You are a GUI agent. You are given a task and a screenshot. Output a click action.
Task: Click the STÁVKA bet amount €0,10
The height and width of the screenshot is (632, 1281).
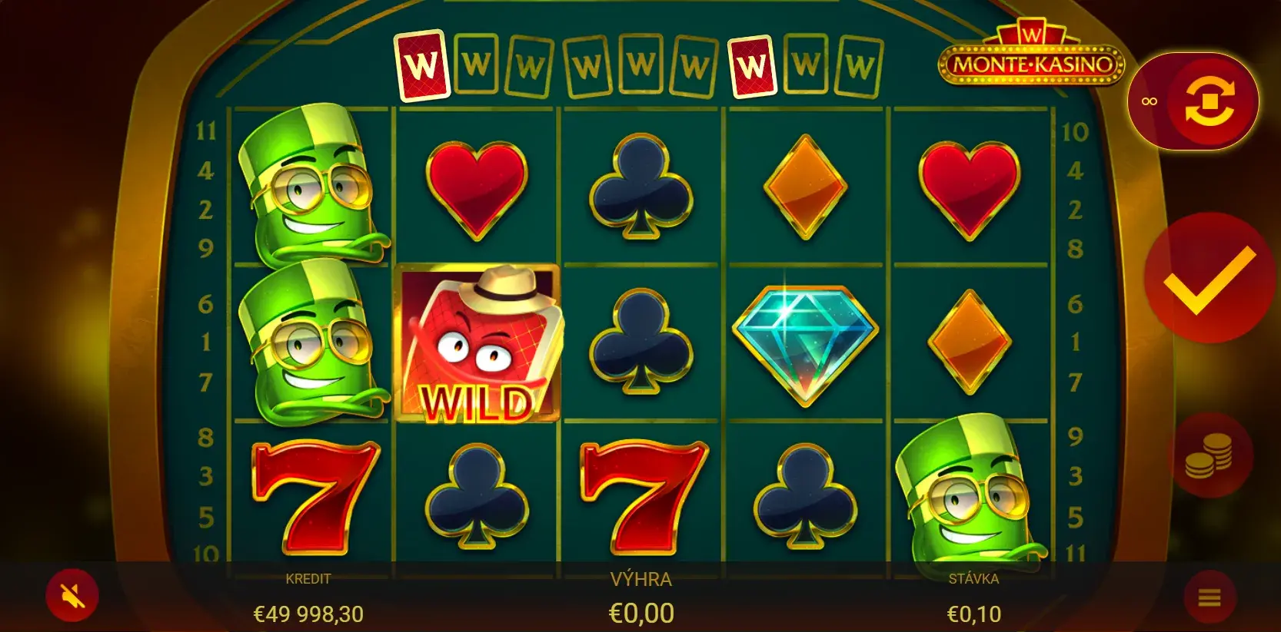[973, 614]
